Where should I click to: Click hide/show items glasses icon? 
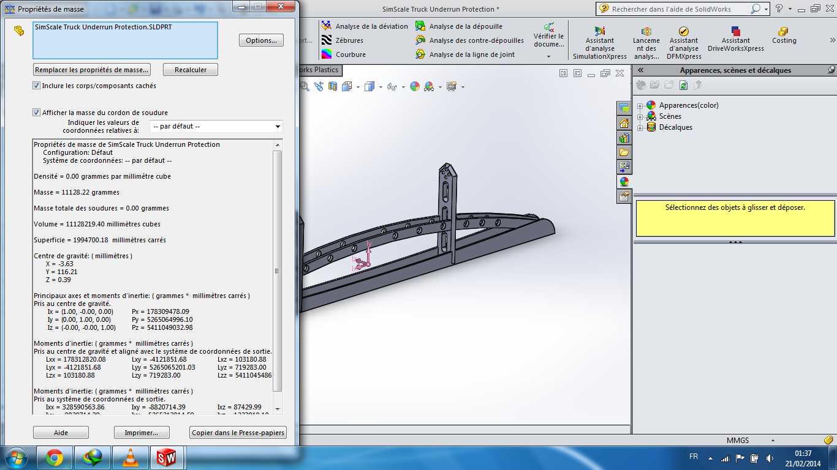point(392,87)
